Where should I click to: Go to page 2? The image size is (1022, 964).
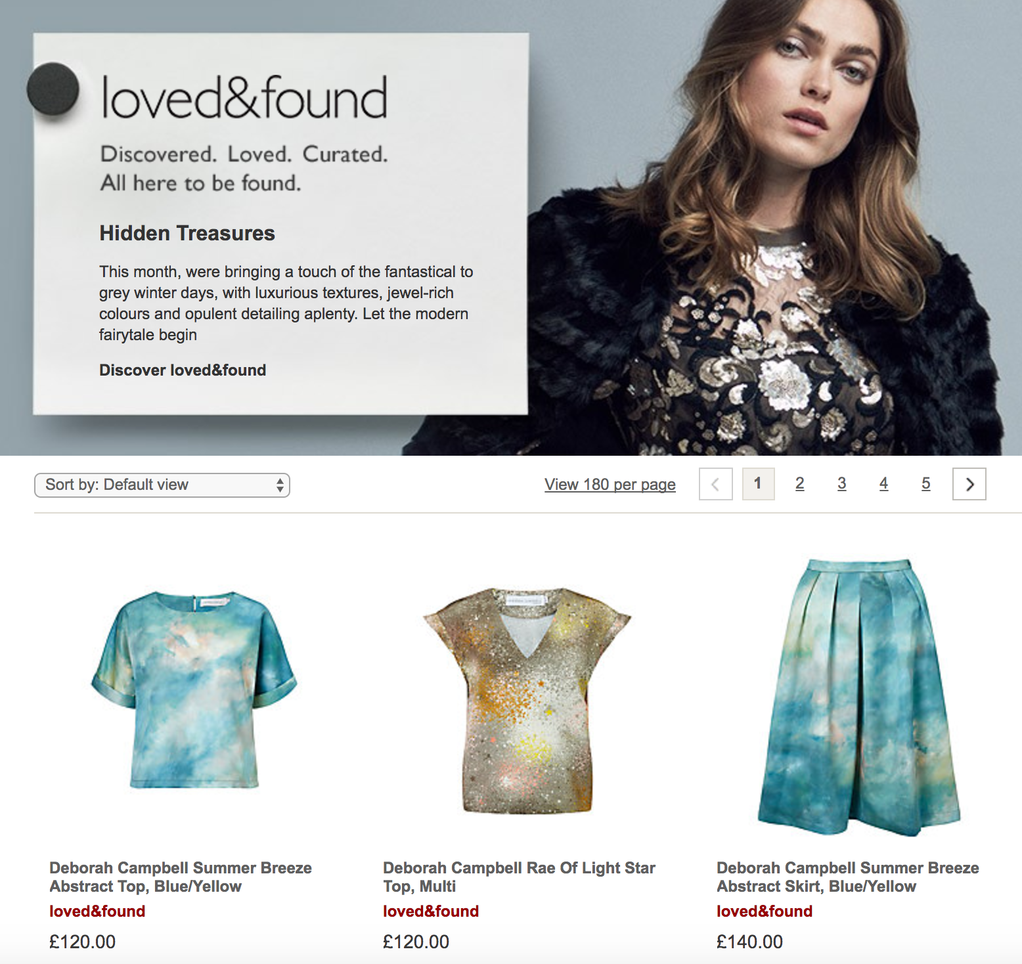tap(799, 484)
